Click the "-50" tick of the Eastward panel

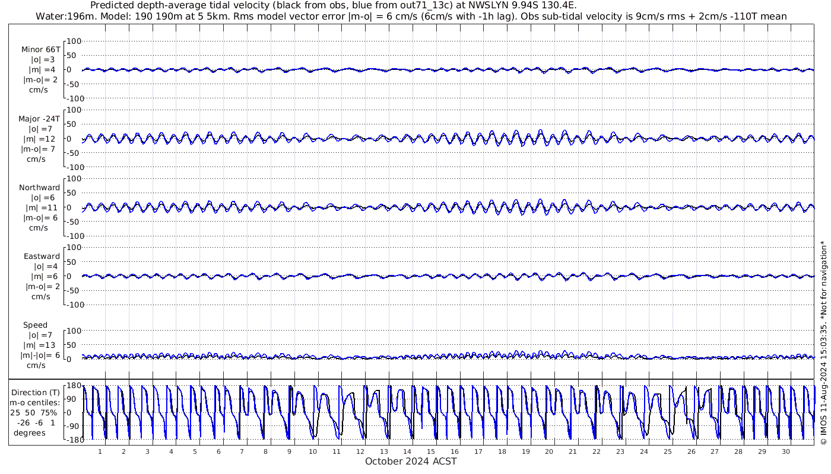tap(74, 290)
